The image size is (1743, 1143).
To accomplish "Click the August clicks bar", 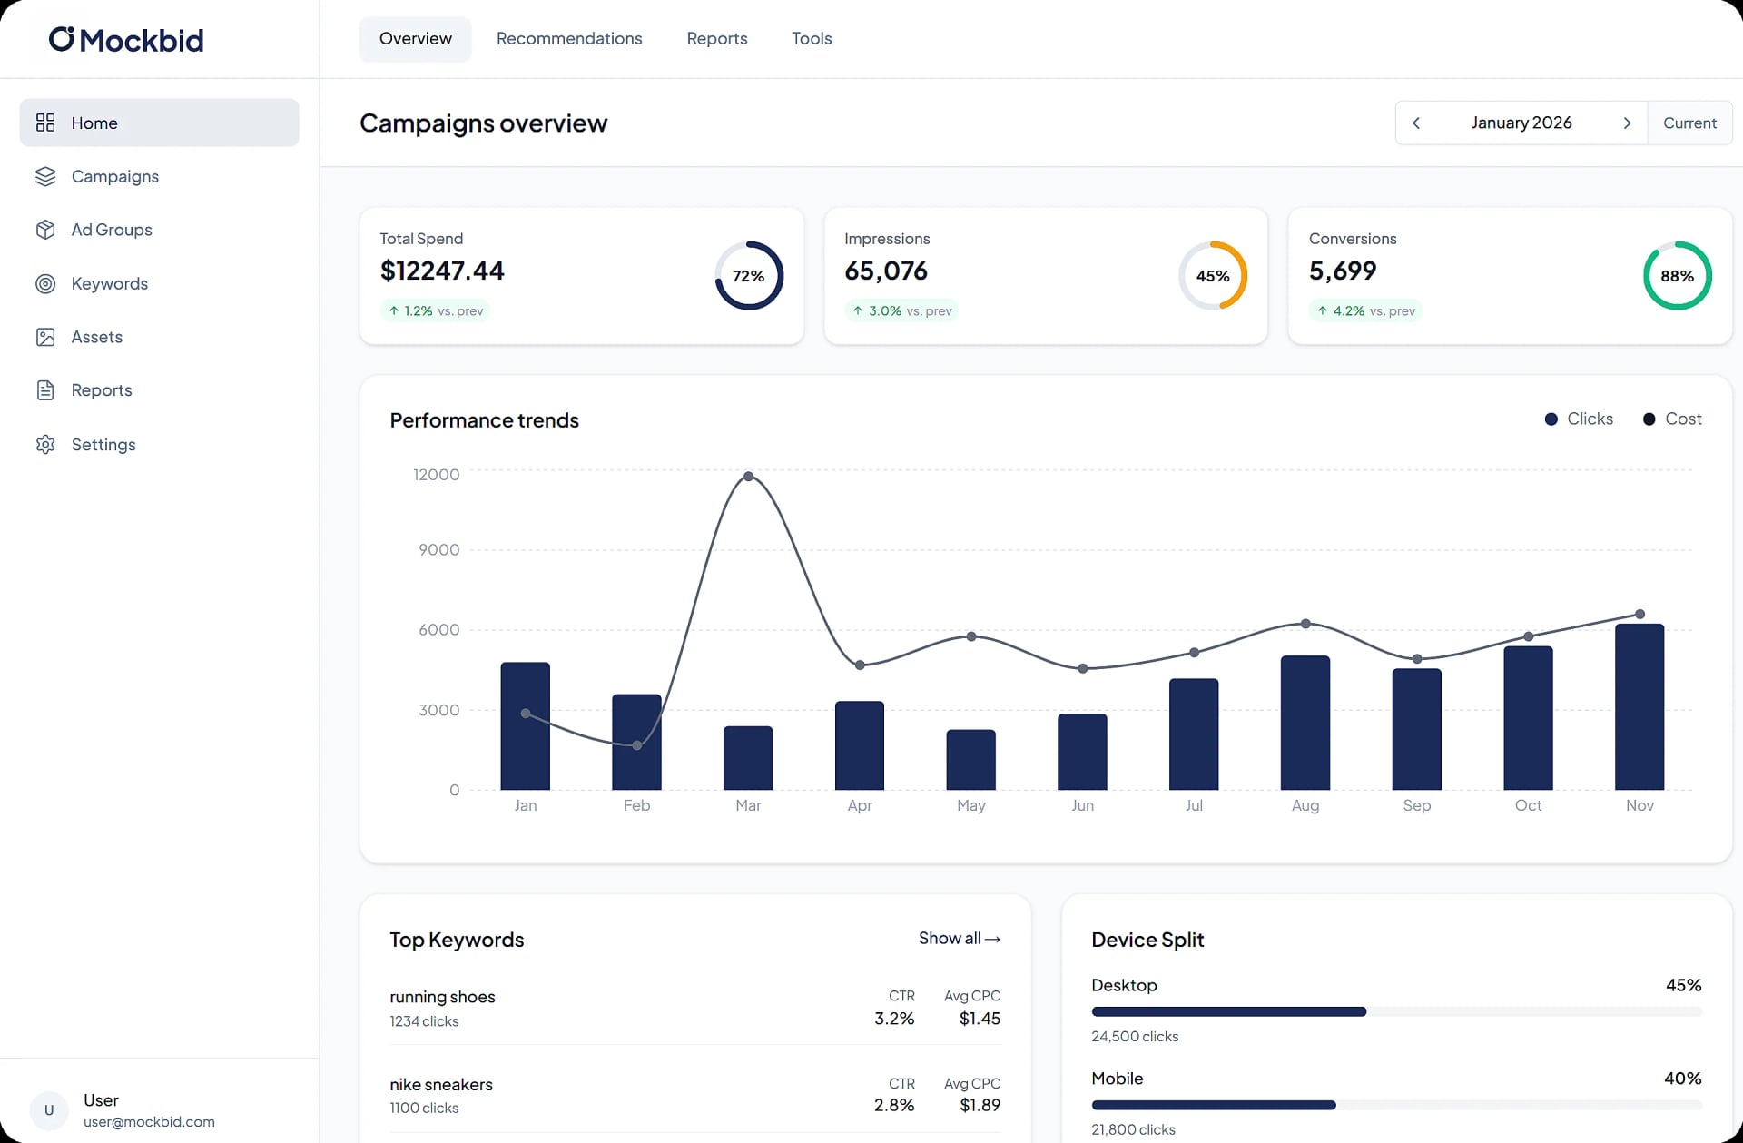I will coord(1305,723).
